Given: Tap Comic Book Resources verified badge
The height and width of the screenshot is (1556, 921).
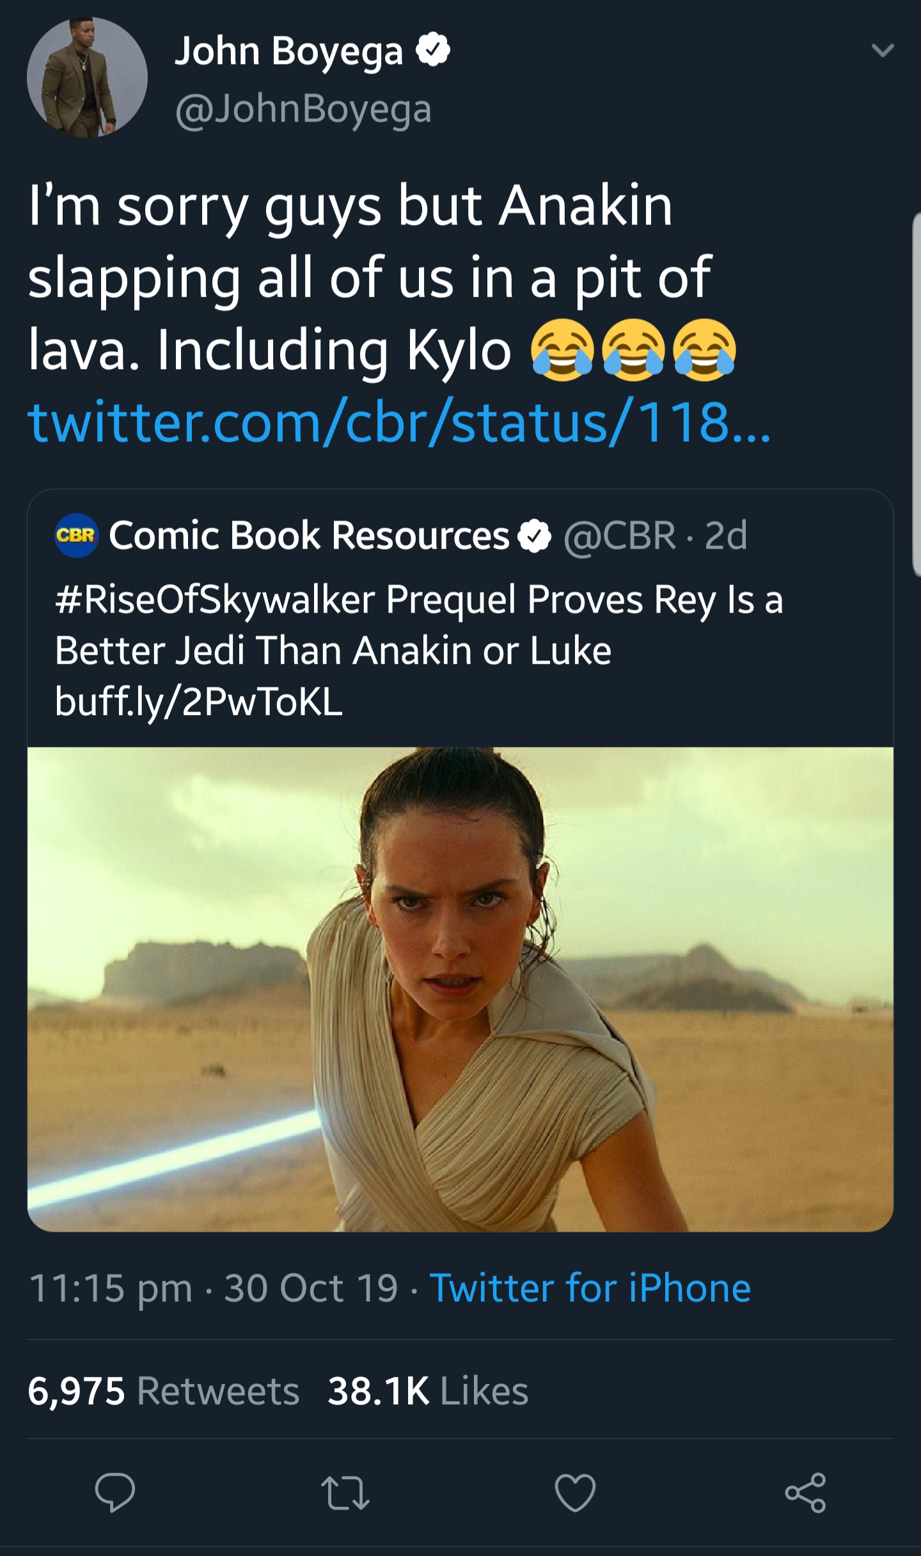Looking at the screenshot, I should (x=534, y=536).
